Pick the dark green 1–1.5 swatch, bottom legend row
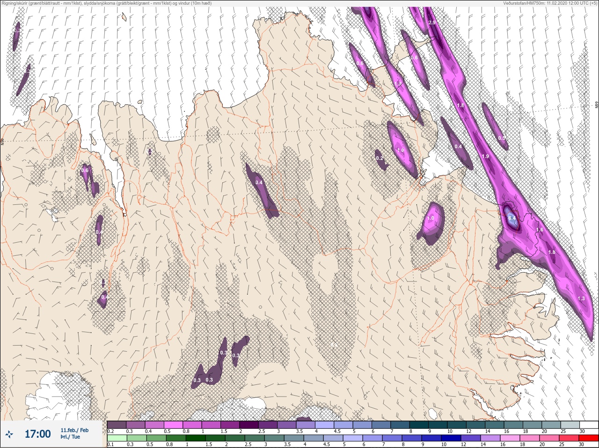The width and height of the screenshot is (599, 448). coord(196,438)
